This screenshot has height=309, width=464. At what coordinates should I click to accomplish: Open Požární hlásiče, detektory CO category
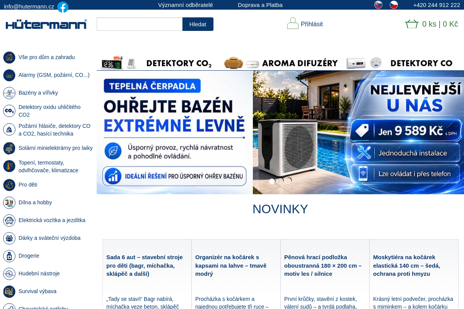pos(55,130)
